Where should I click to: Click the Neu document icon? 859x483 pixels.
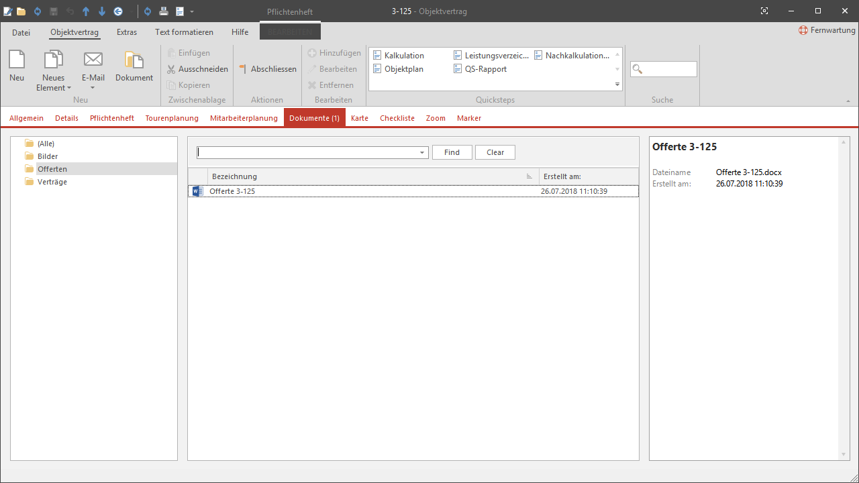(x=17, y=60)
